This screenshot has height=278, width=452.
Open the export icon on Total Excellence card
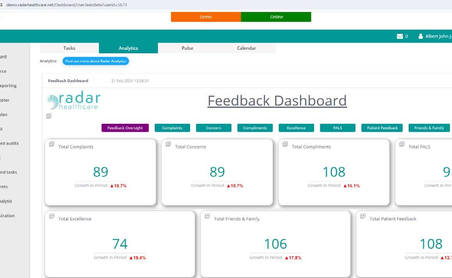[x=51, y=216]
